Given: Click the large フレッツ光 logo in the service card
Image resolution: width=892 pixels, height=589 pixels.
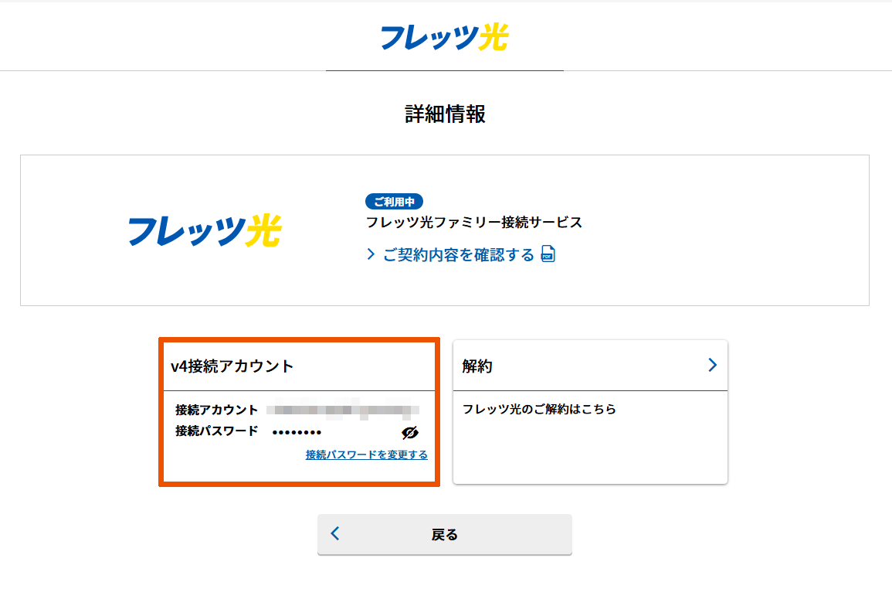Looking at the screenshot, I should [x=205, y=230].
